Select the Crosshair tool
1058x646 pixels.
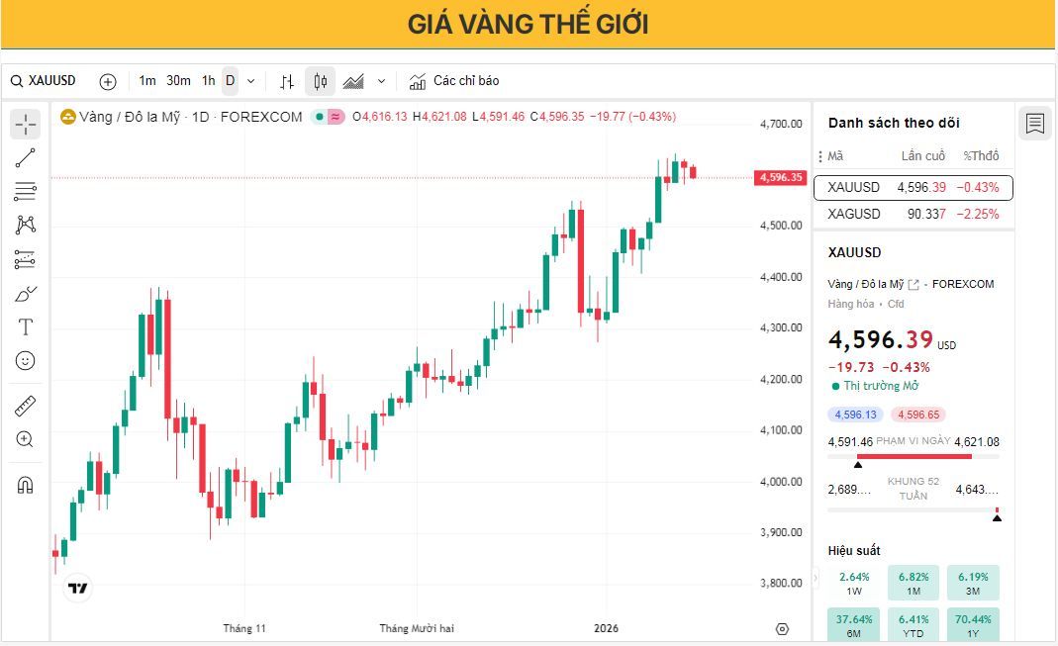point(25,124)
